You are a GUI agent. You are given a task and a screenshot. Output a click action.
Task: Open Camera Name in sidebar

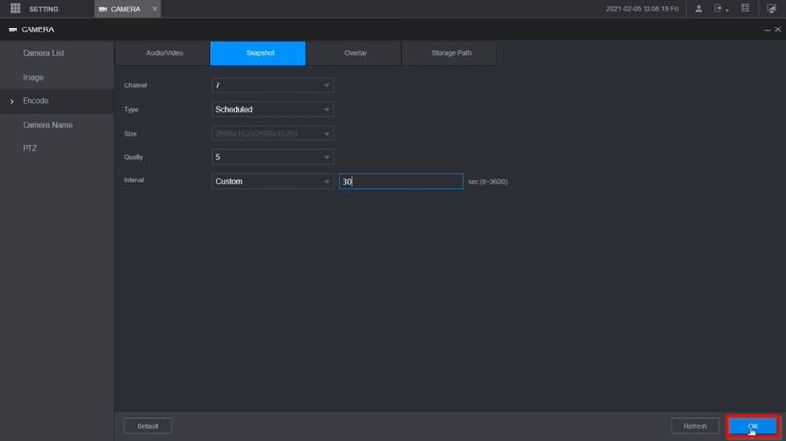point(57,125)
